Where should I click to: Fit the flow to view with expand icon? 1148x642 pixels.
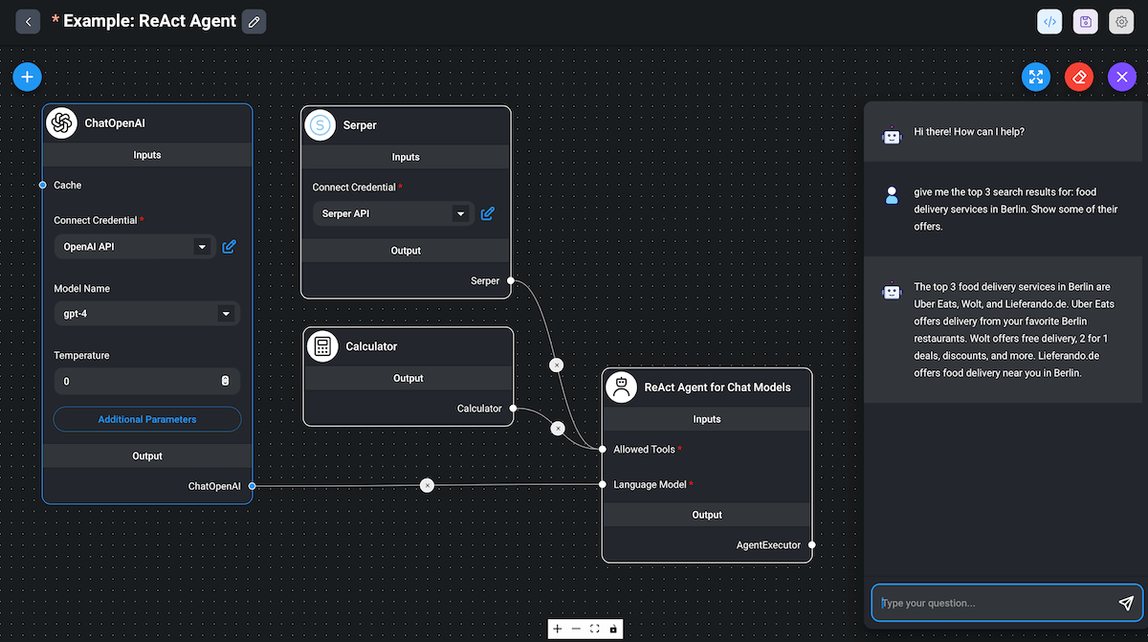click(1035, 77)
